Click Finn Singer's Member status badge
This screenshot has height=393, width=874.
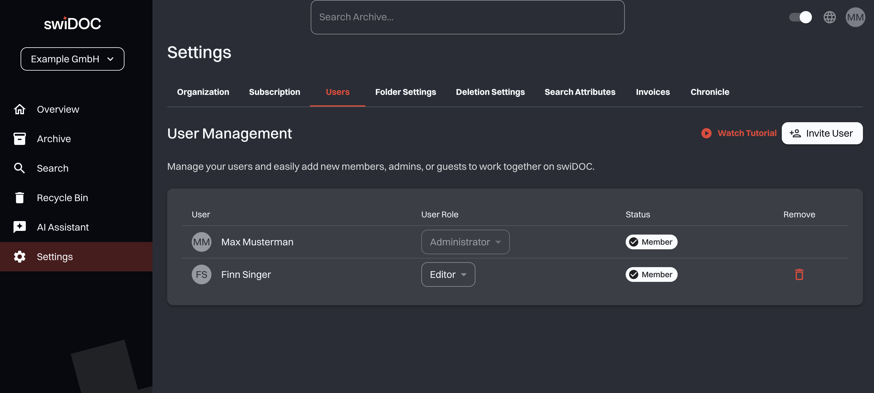coord(651,274)
